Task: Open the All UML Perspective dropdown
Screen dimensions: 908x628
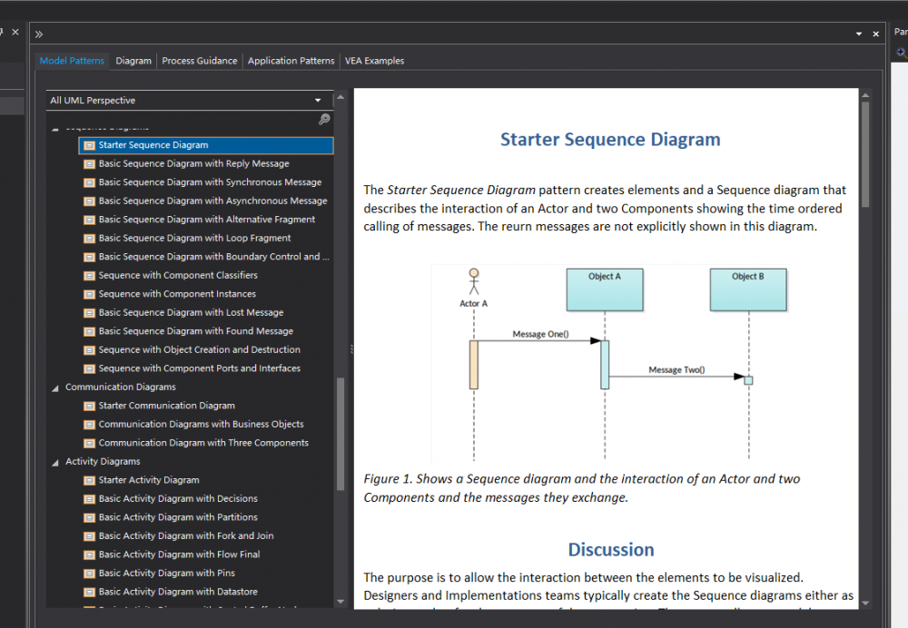Action: coord(317,100)
